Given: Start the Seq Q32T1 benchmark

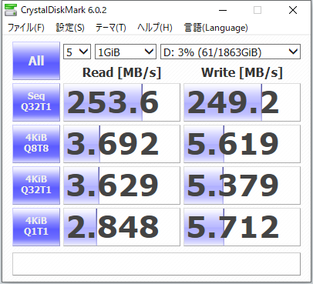Looking at the screenshot, I should pos(36,102).
